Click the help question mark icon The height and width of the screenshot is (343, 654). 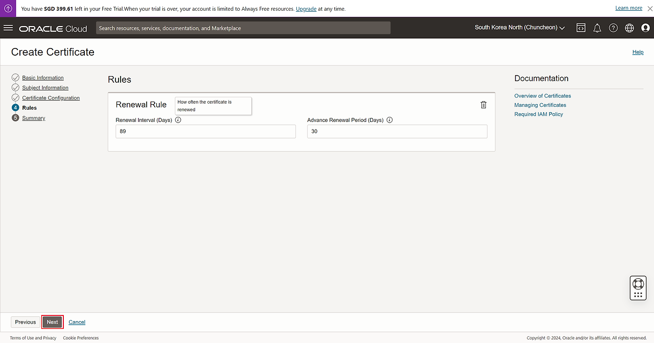(x=613, y=28)
